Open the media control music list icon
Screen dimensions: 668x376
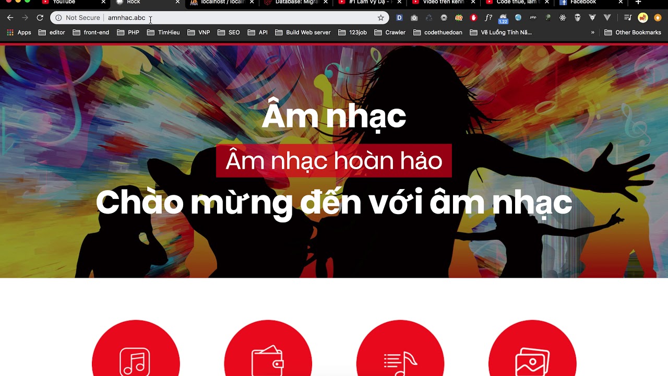pyautogui.click(x=628, y=18)
